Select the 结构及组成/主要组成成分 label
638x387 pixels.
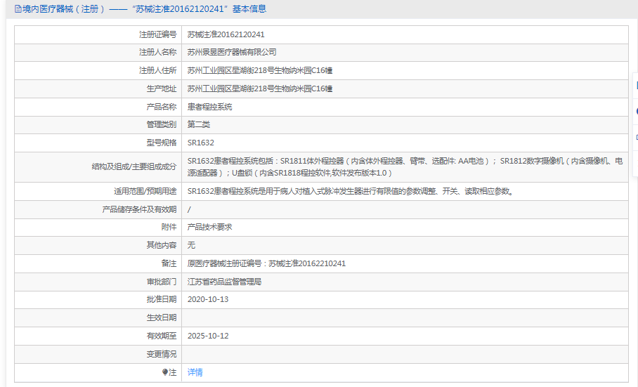[134, 166]
